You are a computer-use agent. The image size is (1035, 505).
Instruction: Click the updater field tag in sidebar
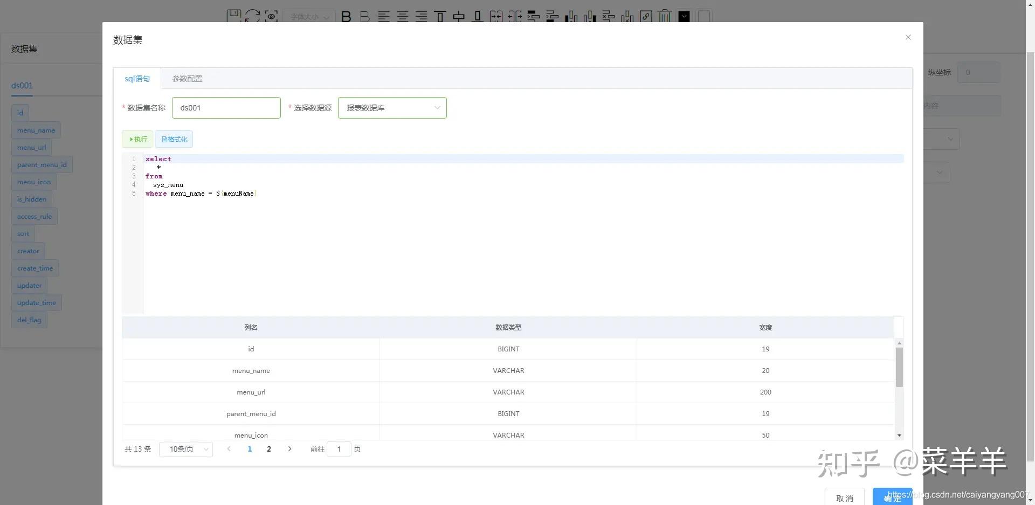click(29, 286)
